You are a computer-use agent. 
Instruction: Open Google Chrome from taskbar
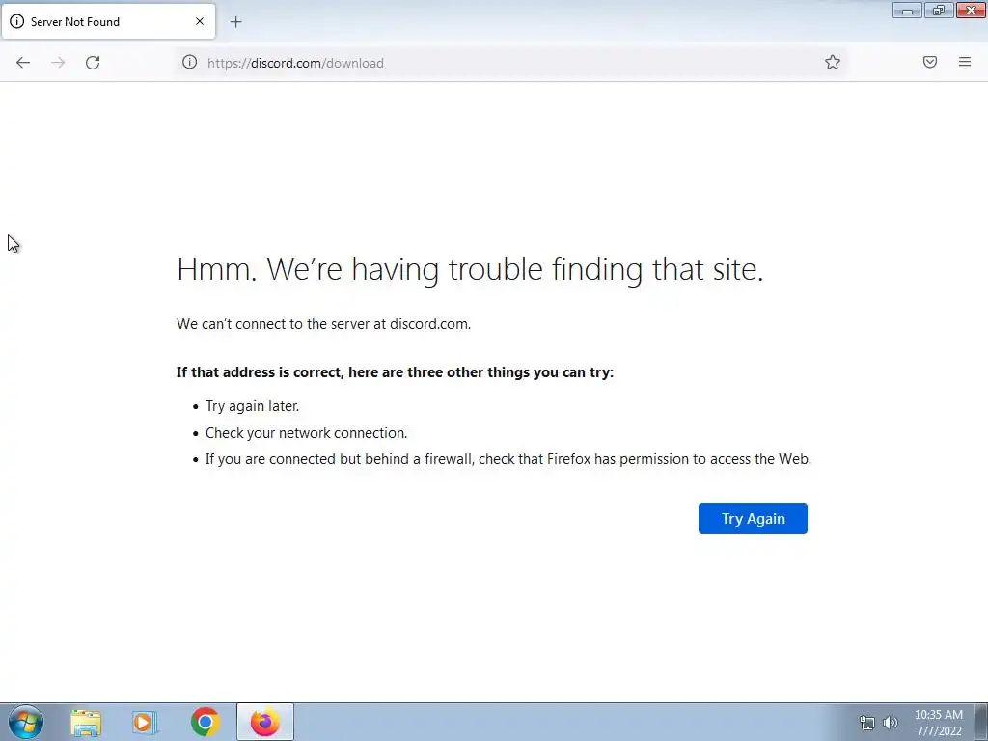[205, 722]
